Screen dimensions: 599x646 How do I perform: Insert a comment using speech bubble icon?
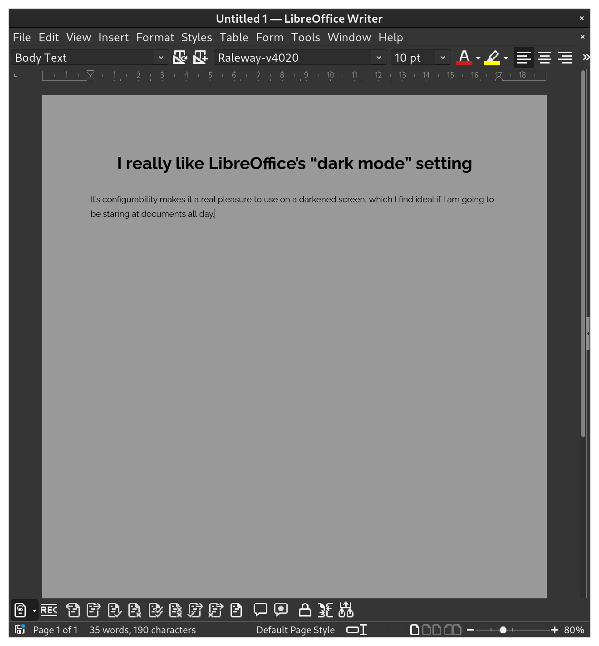pos(260,610)
